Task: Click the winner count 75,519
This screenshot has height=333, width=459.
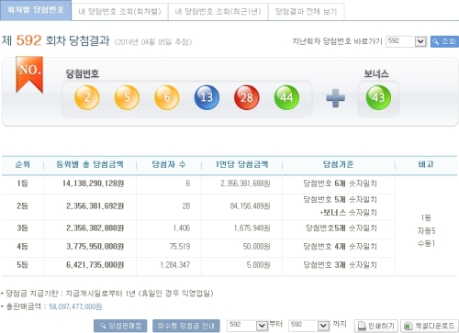Action: [180, 247]
